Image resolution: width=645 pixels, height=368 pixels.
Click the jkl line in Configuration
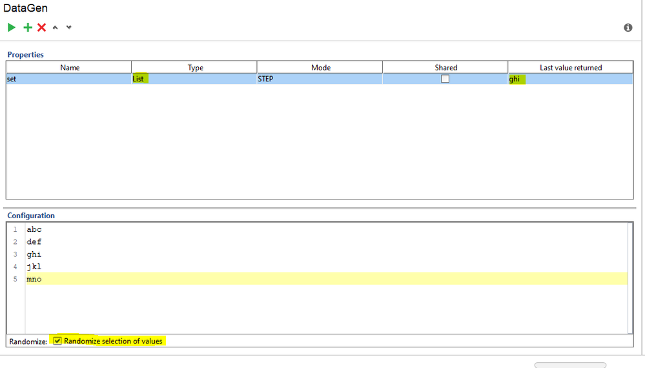coord(34,267)
